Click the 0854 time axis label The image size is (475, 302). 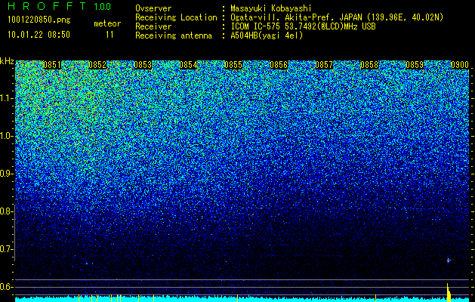click(188, 65)
